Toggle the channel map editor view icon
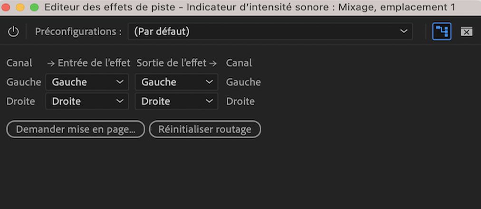Screen dimensions: 481x209 tap(442, 32)
